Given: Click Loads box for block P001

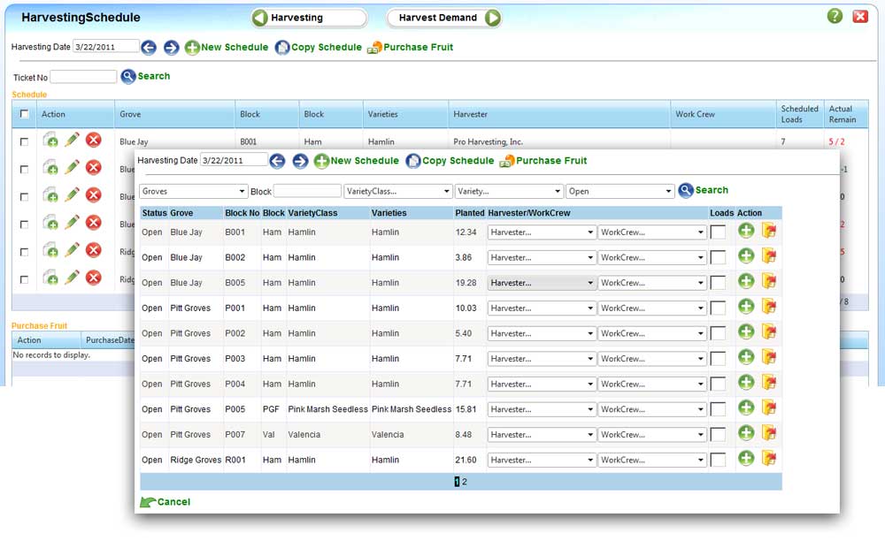Looking at the screenshot, I should [x=718, y=308].
